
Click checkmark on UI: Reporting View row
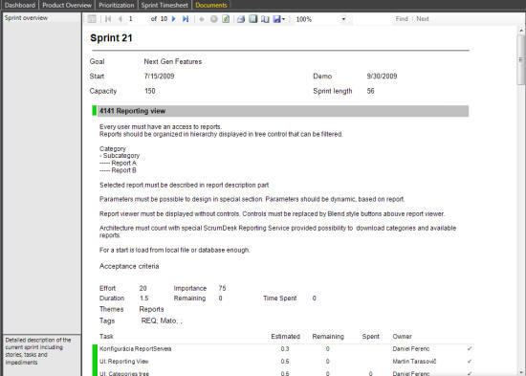click(470, 362)
